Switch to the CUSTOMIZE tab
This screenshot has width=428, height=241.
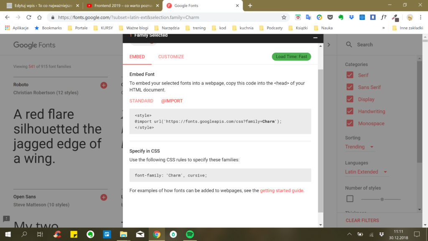(x=171, y=56)
